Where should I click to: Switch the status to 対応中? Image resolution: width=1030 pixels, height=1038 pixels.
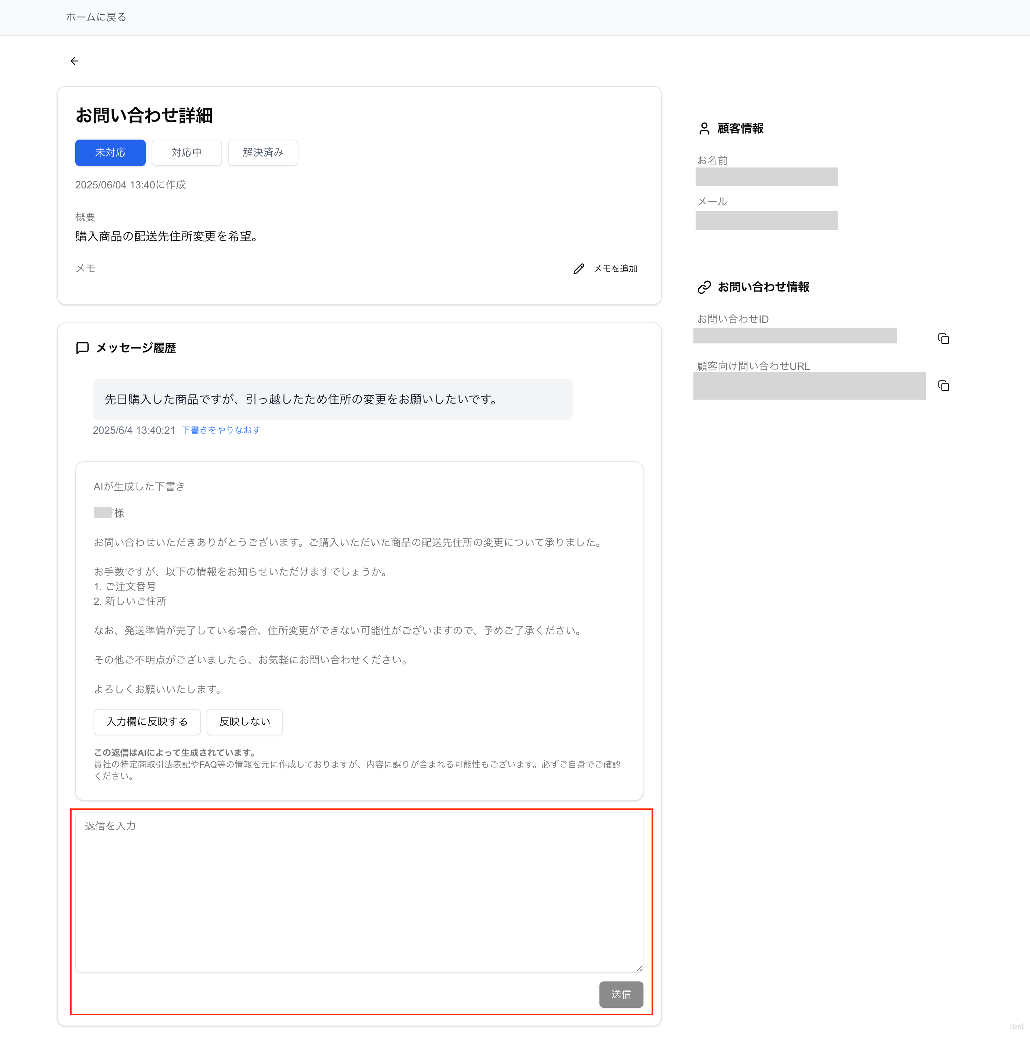pos(186,152)
